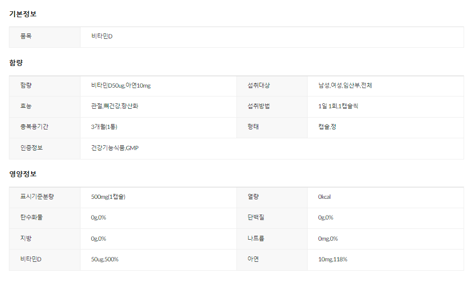Select the 3개월(1통) value text
This screenshot has width=472, height=283.
[104, 127]
